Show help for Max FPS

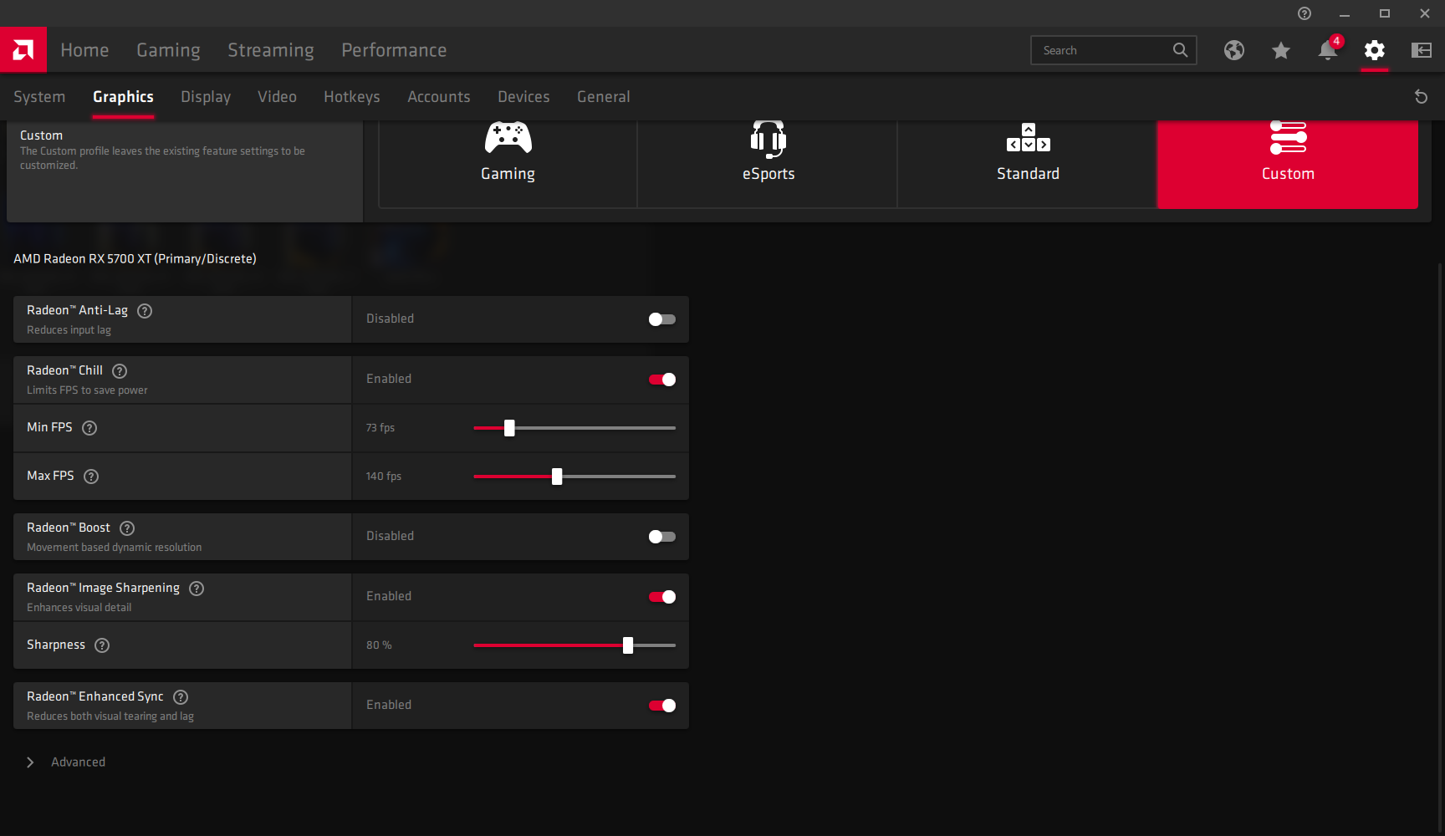pos(91,477)
